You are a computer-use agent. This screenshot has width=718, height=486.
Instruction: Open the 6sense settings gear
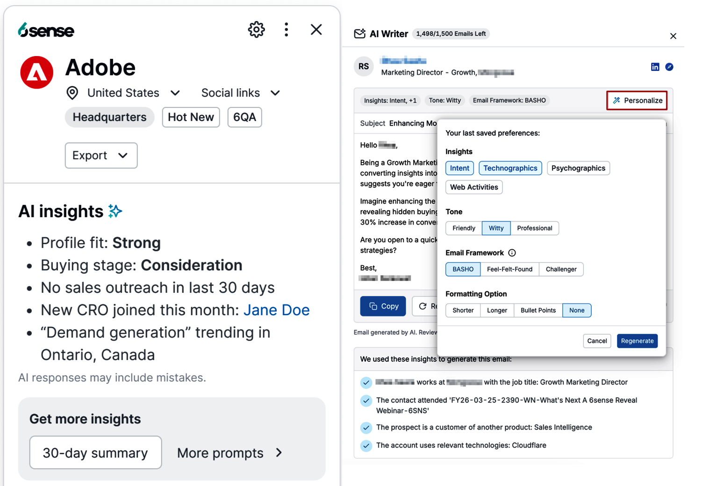pyautogui.click(x=256, y=30)
